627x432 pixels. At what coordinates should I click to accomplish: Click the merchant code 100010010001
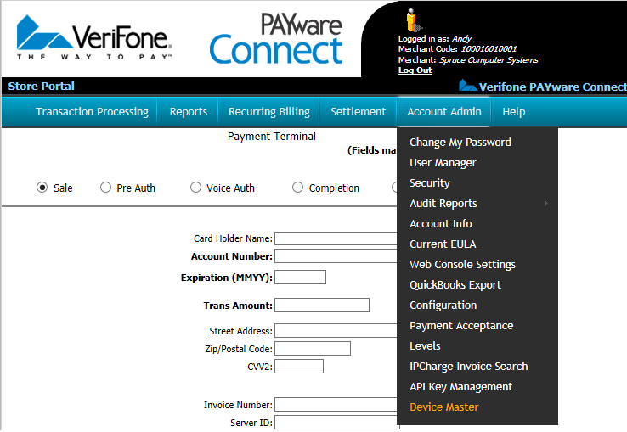tap(489, 48)
